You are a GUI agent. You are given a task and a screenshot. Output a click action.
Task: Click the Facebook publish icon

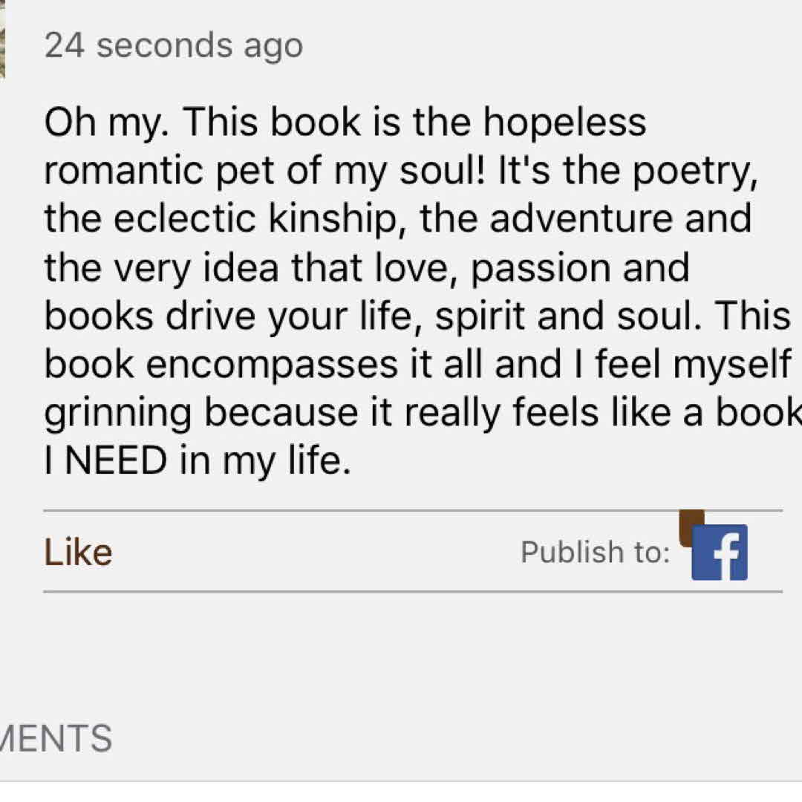tap(719, 552)
